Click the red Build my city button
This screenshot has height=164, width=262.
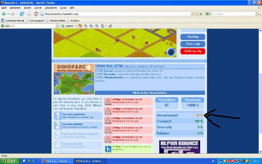[x=193, y=51]
